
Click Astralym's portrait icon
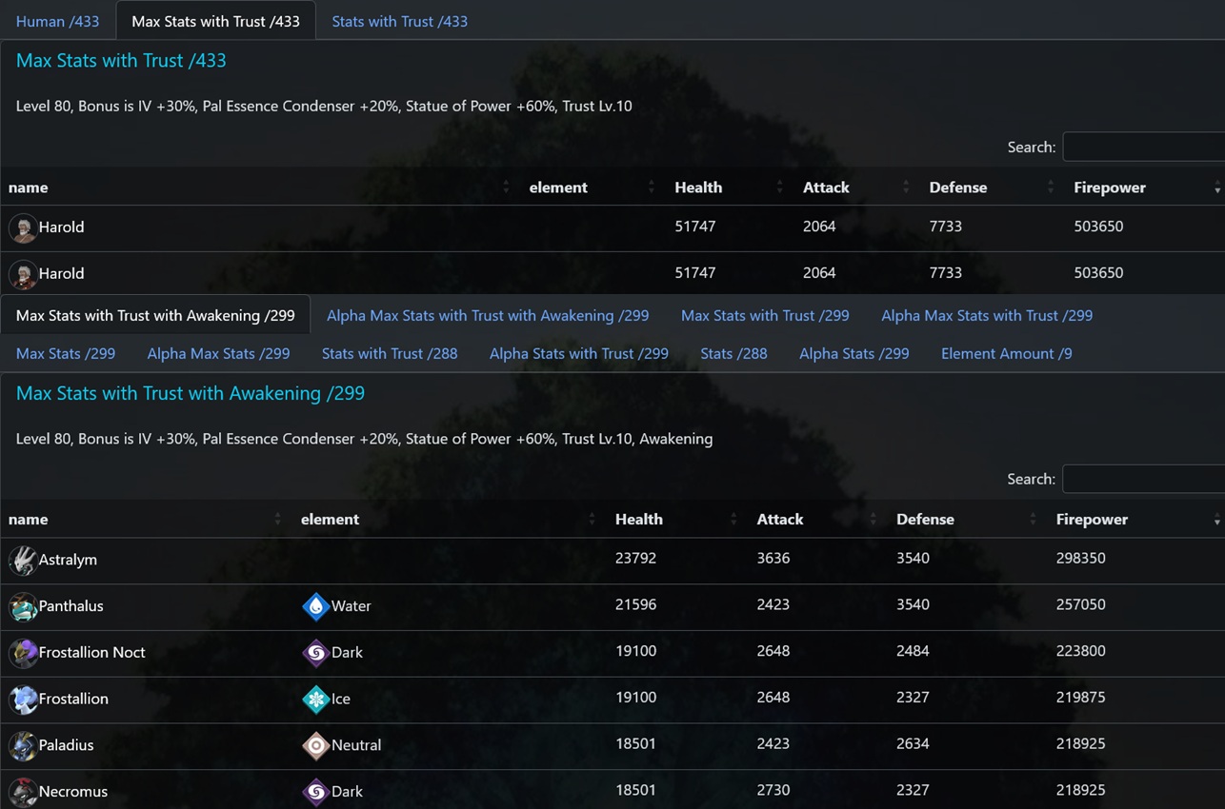(x=23, y=561)
